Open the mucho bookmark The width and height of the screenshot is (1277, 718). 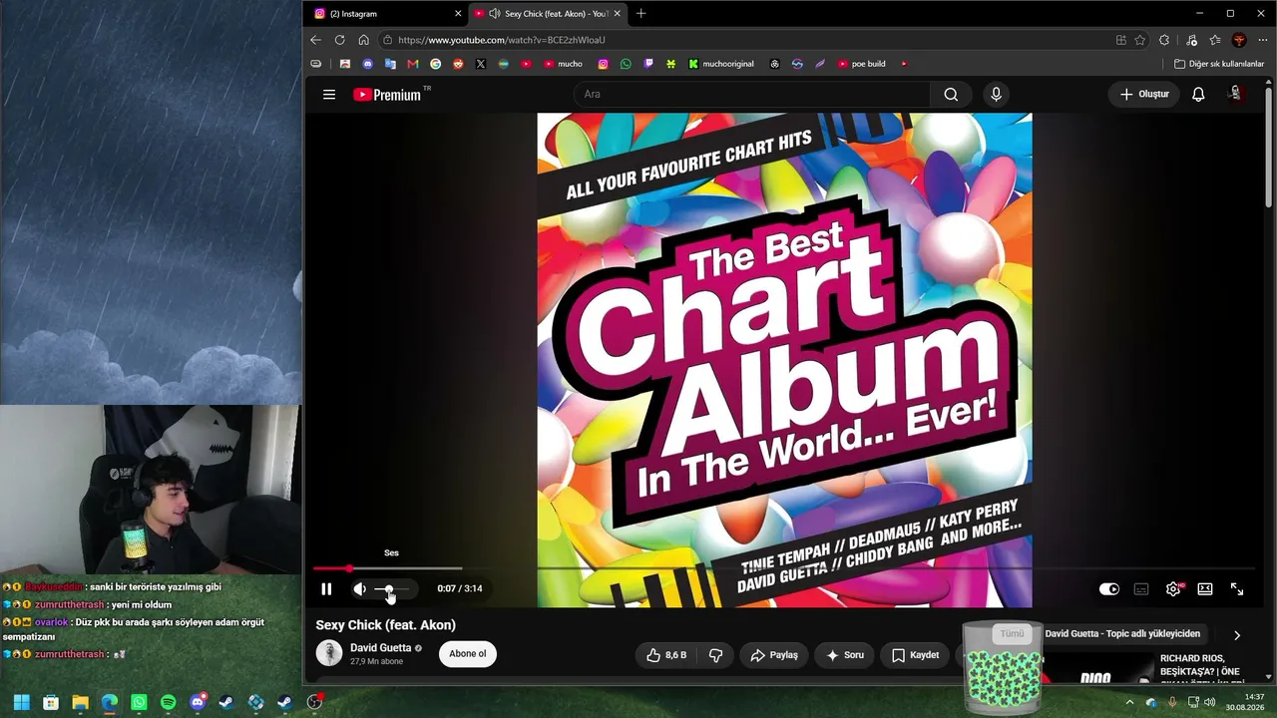(x=563, y=64)
